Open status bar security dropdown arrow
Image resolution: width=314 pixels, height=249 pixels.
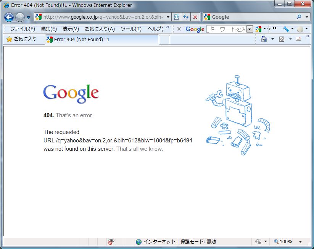[x=266, y=242]
